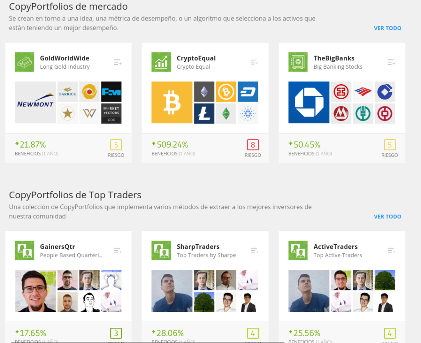Add ActiveTraders to watchlist
The image size is (421, 343).
pos(391,251)
